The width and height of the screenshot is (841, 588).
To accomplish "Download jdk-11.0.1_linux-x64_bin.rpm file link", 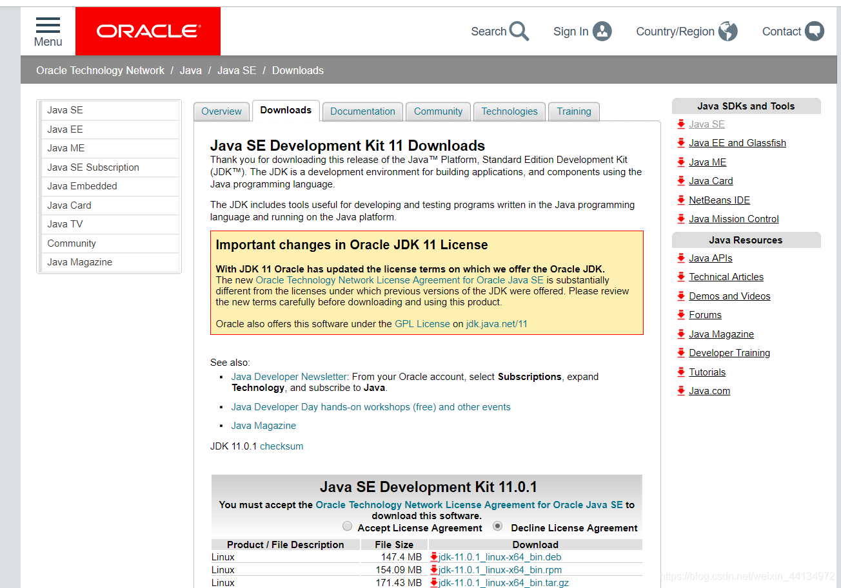I will (x=500, y=570).
